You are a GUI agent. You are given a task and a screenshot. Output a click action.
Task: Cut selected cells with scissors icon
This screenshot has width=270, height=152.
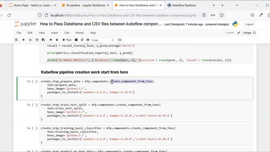click(x=31, y=40)
